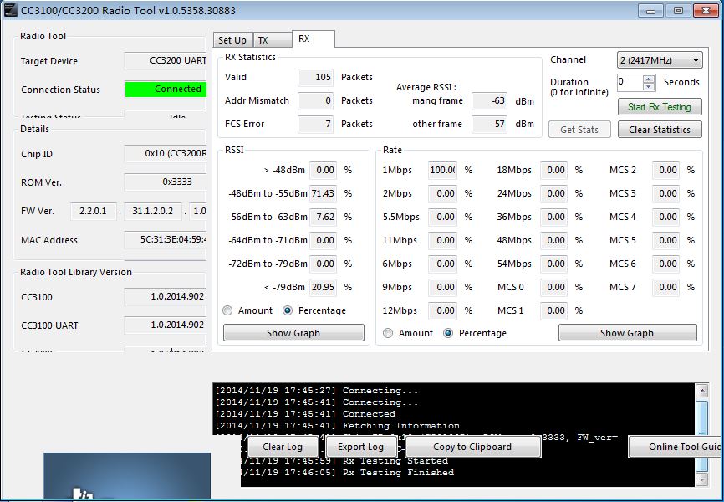724x502 pixels.
Task: Click the 54Mbps rate value
Action: point(553,264)
